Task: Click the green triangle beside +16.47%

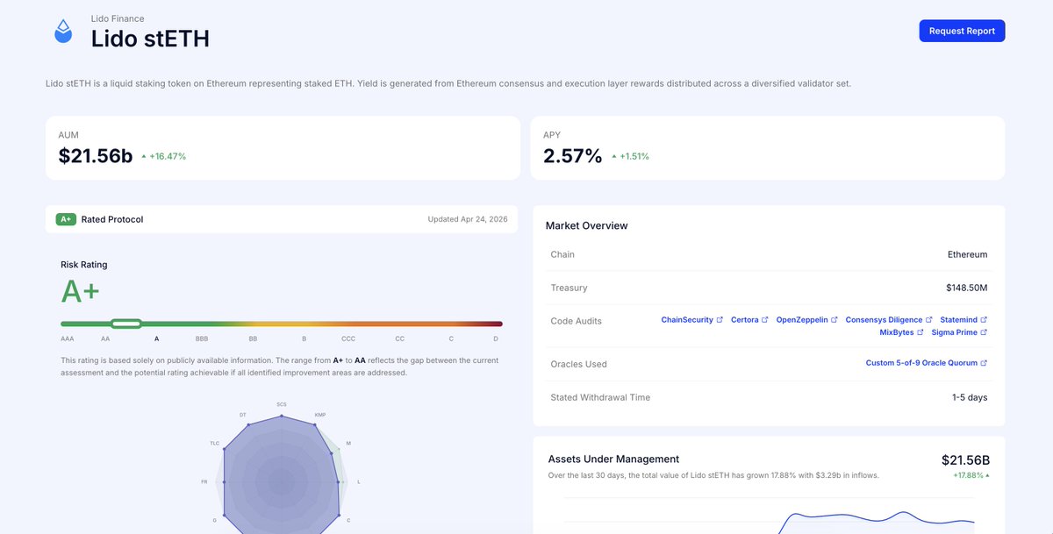Action: [144, 156]
